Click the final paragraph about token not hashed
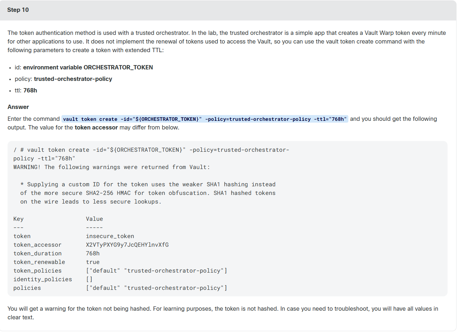 point(223,313)
